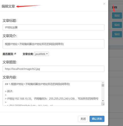Click the 文章简介 label

pyautogui.click(x=10, y=36)
